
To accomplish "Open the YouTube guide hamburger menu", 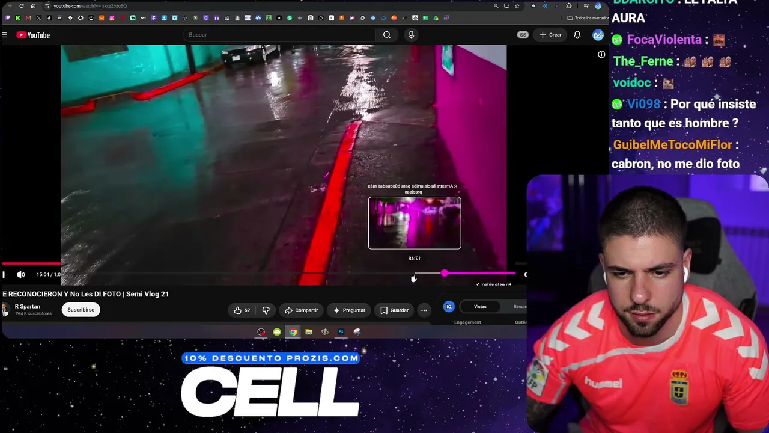I will 4,35.
